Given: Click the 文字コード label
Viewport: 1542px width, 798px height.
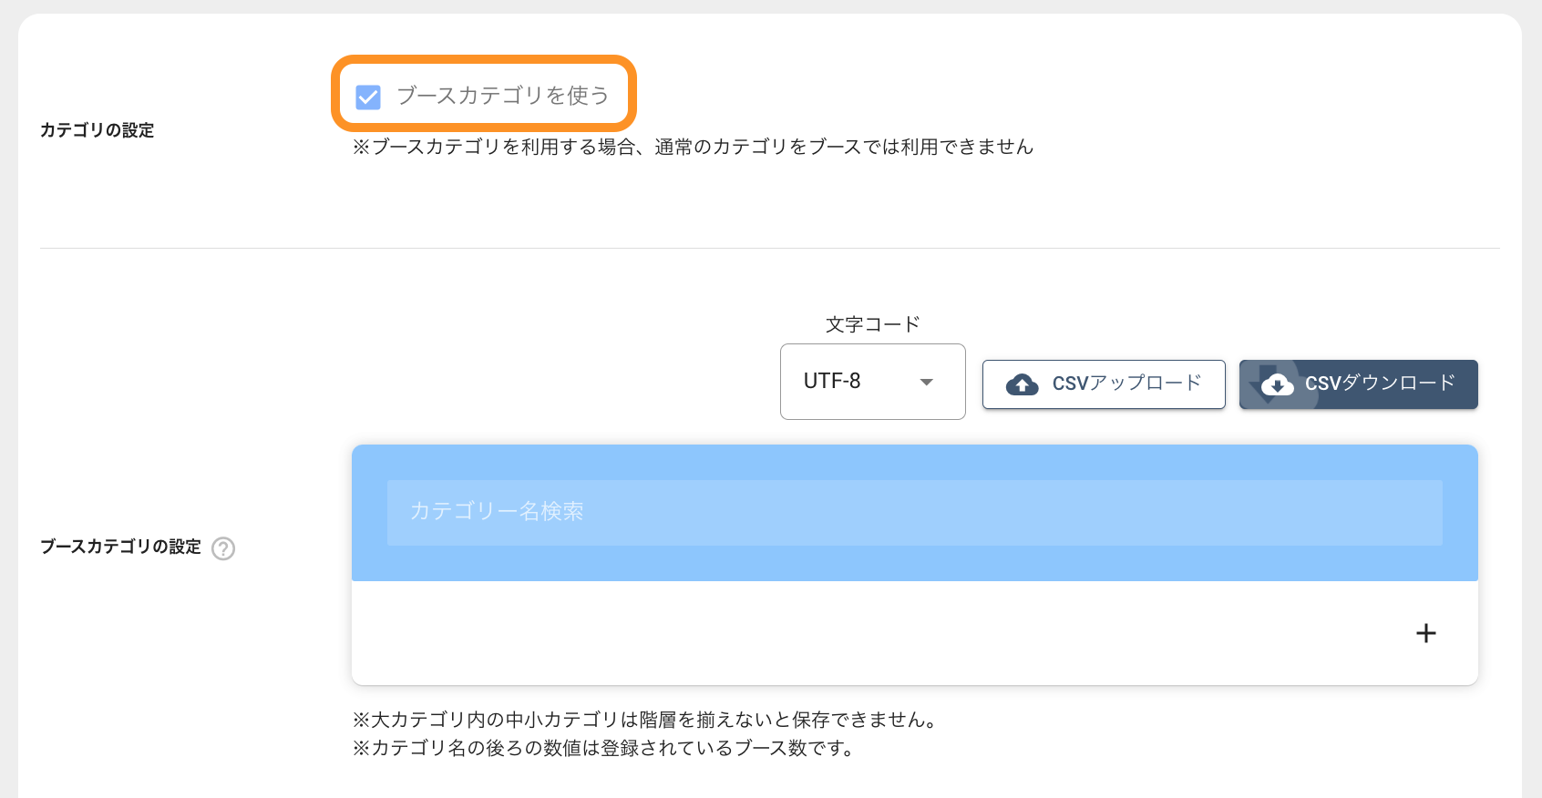Looking at the screenshot, I should pyautogui.click(x=872, y=324).
